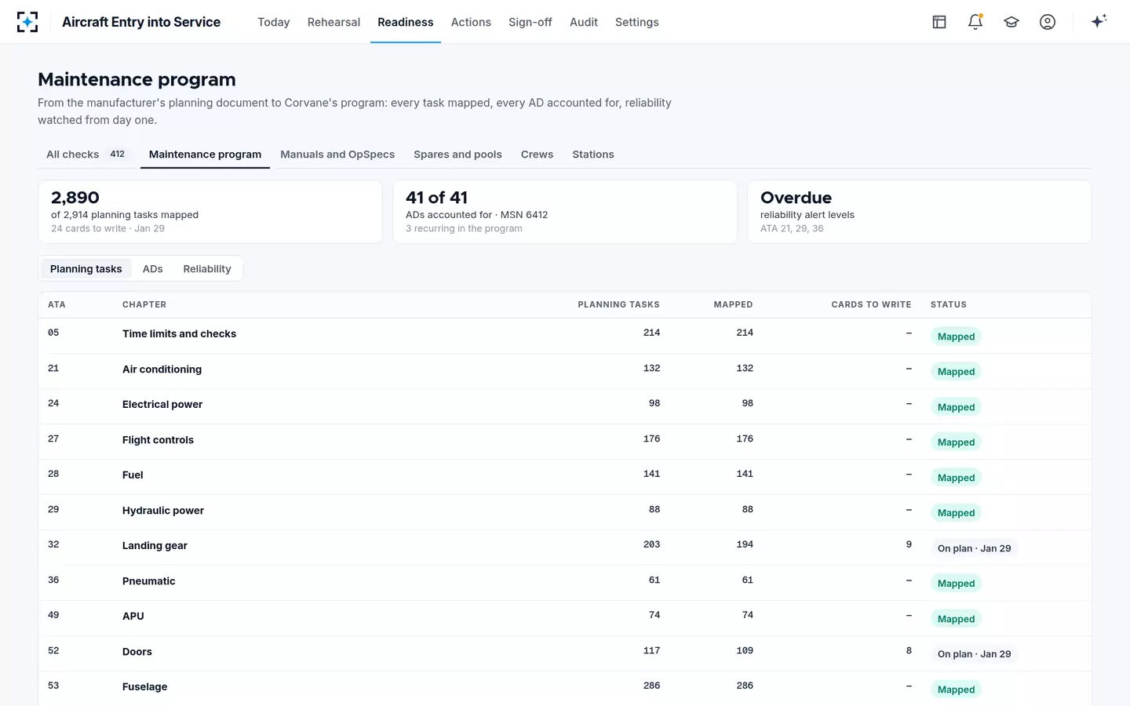
Task: Switch to Manuals and OpSpecs tab
Action: pyautogui.click(x=337, y=155)
